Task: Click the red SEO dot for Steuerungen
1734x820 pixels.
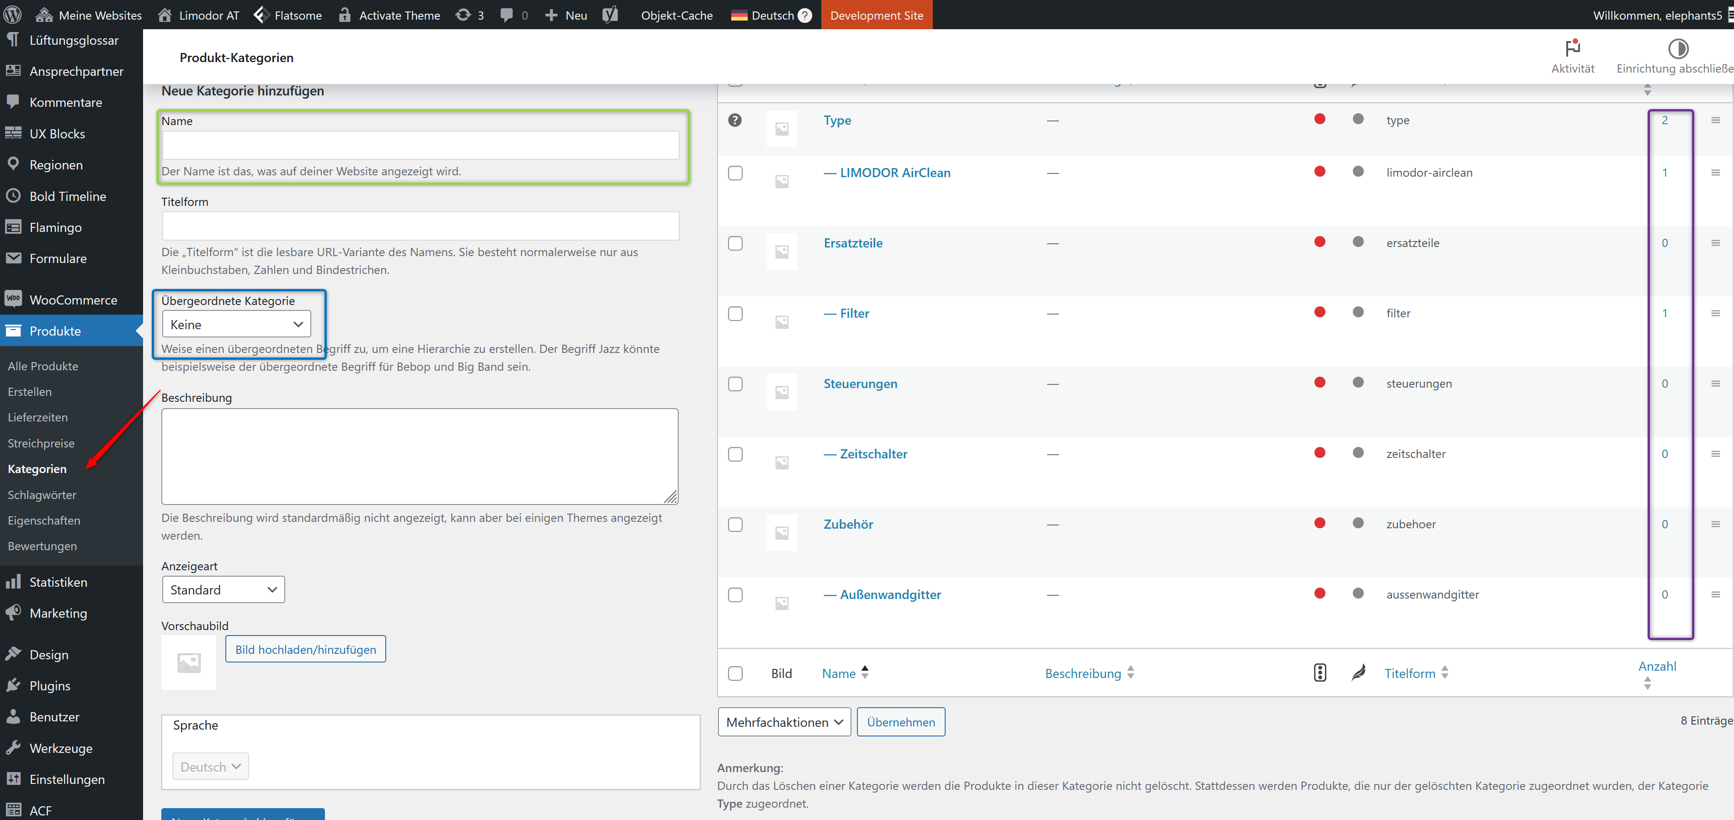Action: pyautogui.click(x=1320, y=383)
